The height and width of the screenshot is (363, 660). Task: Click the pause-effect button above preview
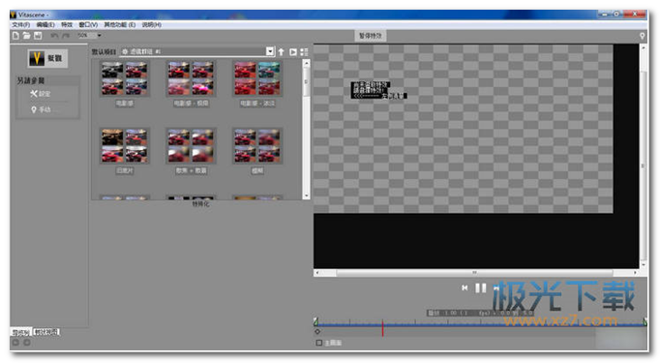[370, 36]
